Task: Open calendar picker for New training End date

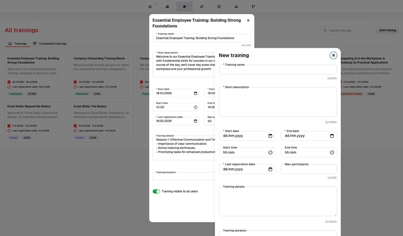Action: [332, 136]
